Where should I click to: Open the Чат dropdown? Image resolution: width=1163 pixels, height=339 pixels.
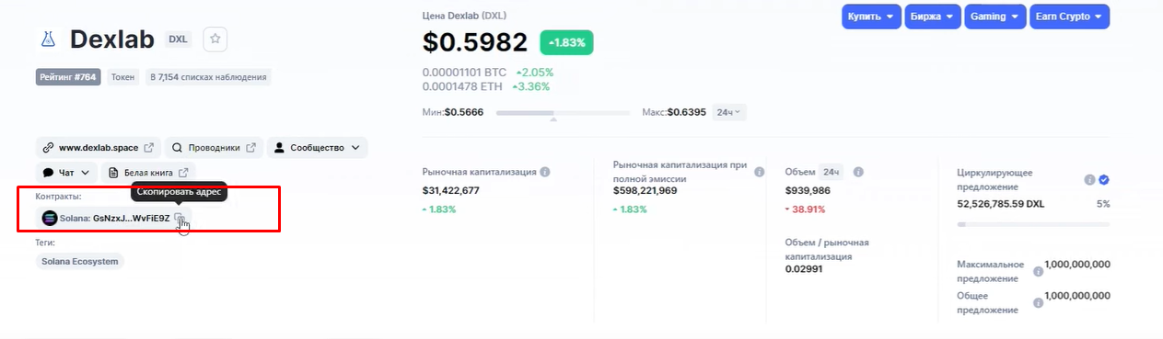click(x=66, y=172)
